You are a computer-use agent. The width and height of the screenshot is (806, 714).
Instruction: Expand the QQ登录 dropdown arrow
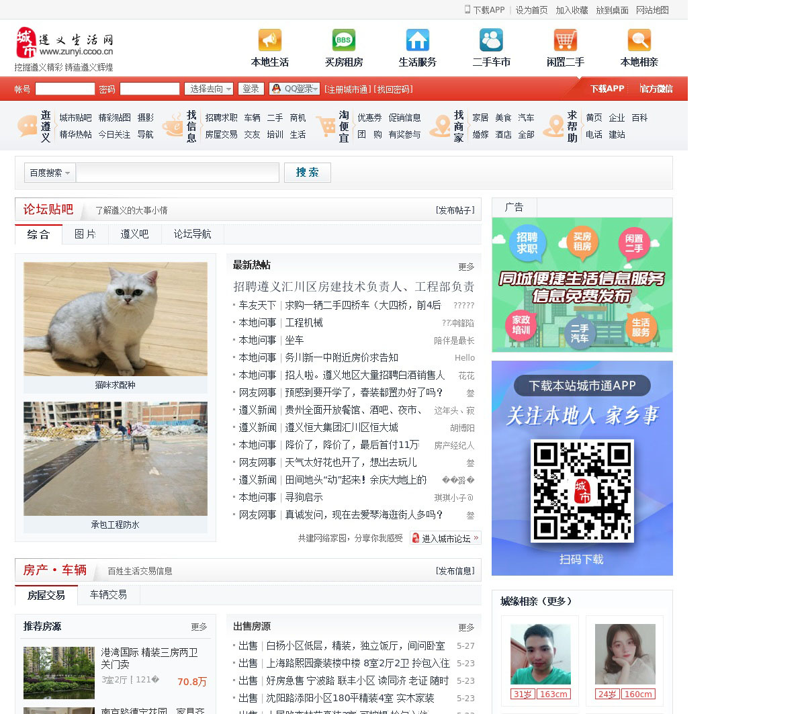(315, 89)
